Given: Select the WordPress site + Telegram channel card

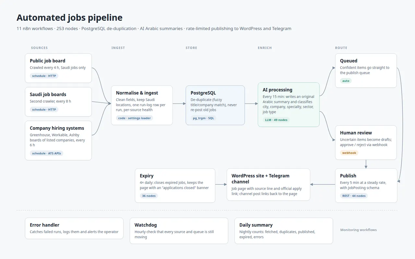Looking at the screenshot, I should pos(268,185).
